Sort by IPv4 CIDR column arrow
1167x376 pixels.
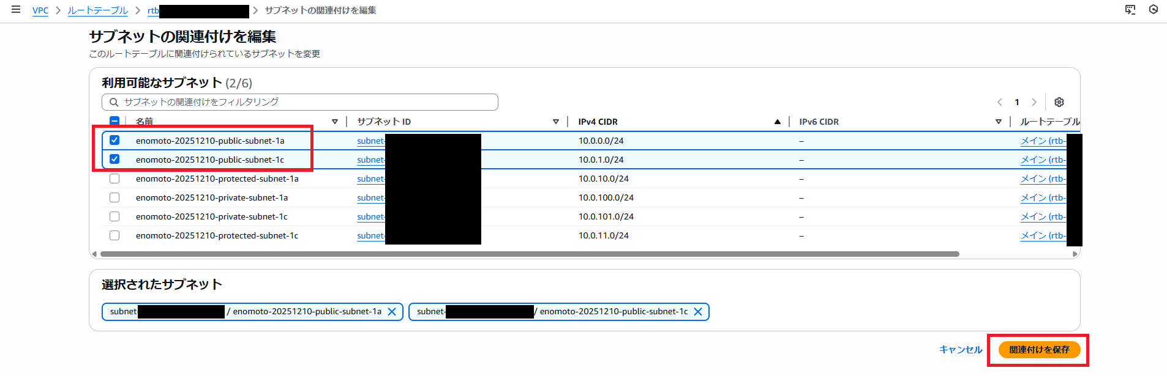tap(777, 122)
